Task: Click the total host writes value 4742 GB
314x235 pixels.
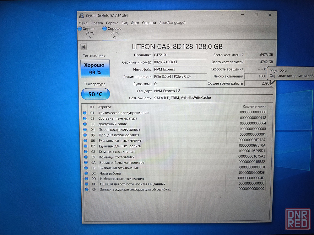Action: coord(259,62)
